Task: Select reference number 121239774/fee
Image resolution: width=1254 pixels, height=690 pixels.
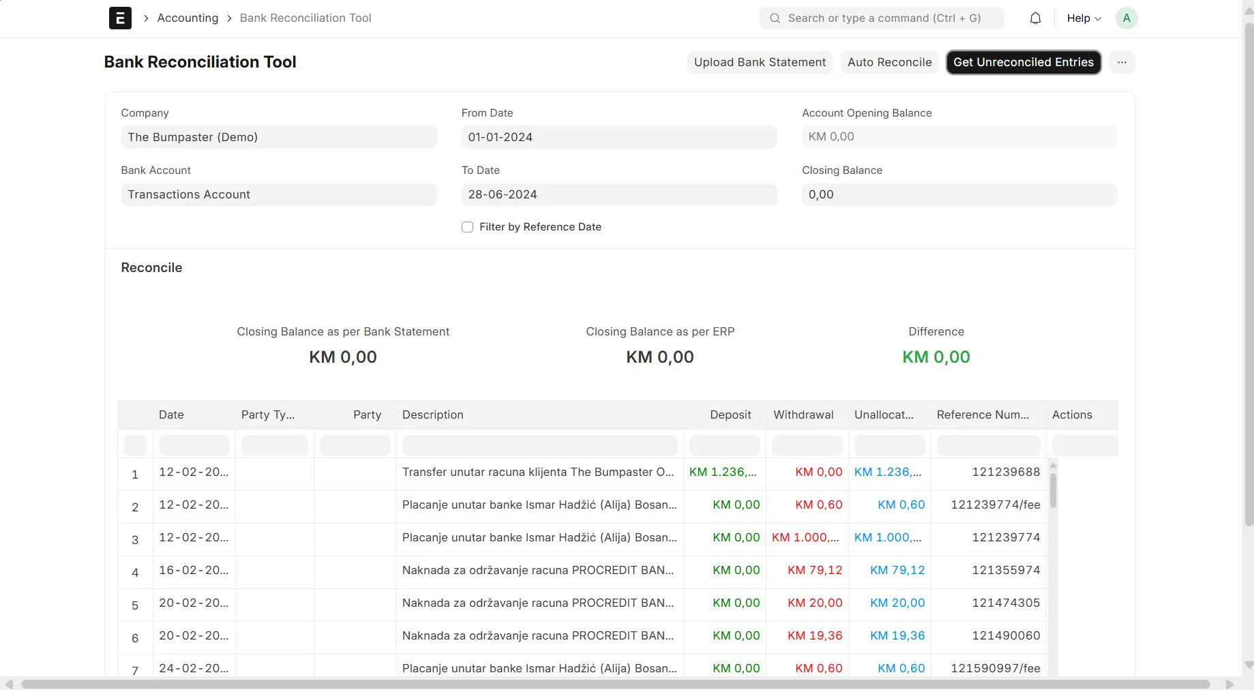Action: tap(996, 505)
